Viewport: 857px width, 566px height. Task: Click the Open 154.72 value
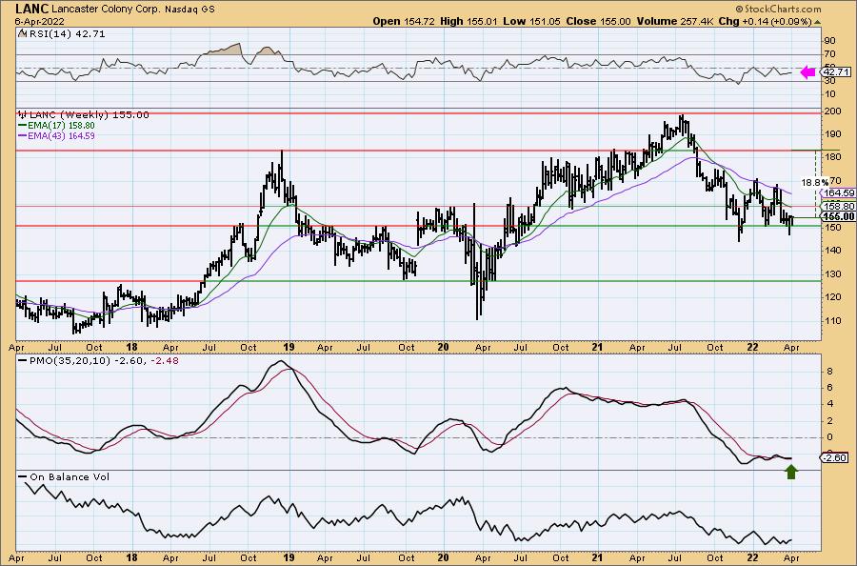[404, 21]
